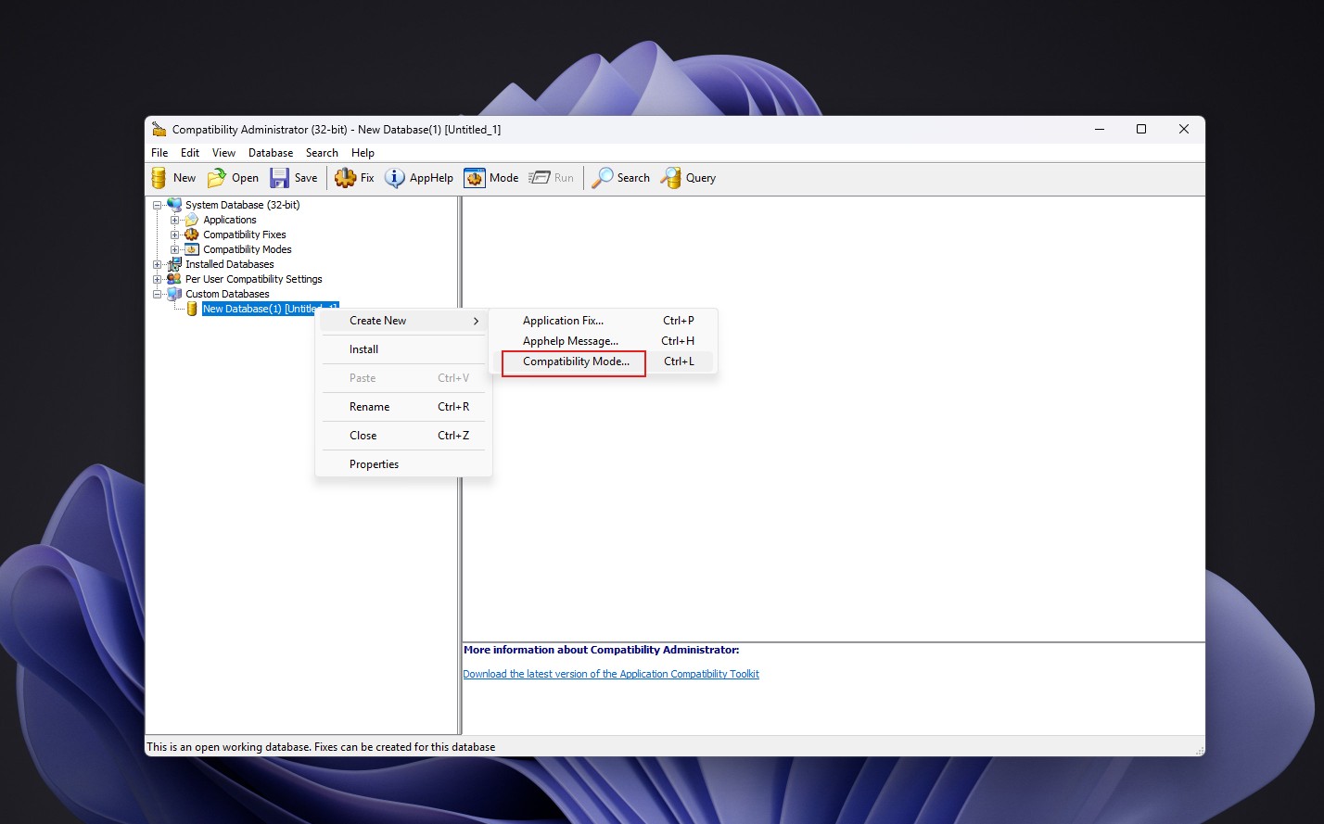Image resolution: width=1324 pixels, height=824 pixels.
Task: Open the File menu
Action: click(x=159, y=153)
